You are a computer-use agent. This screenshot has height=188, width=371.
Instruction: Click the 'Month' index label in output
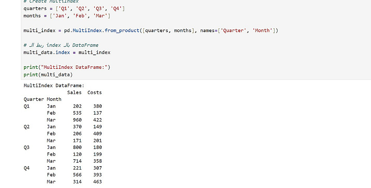(54, 99)
